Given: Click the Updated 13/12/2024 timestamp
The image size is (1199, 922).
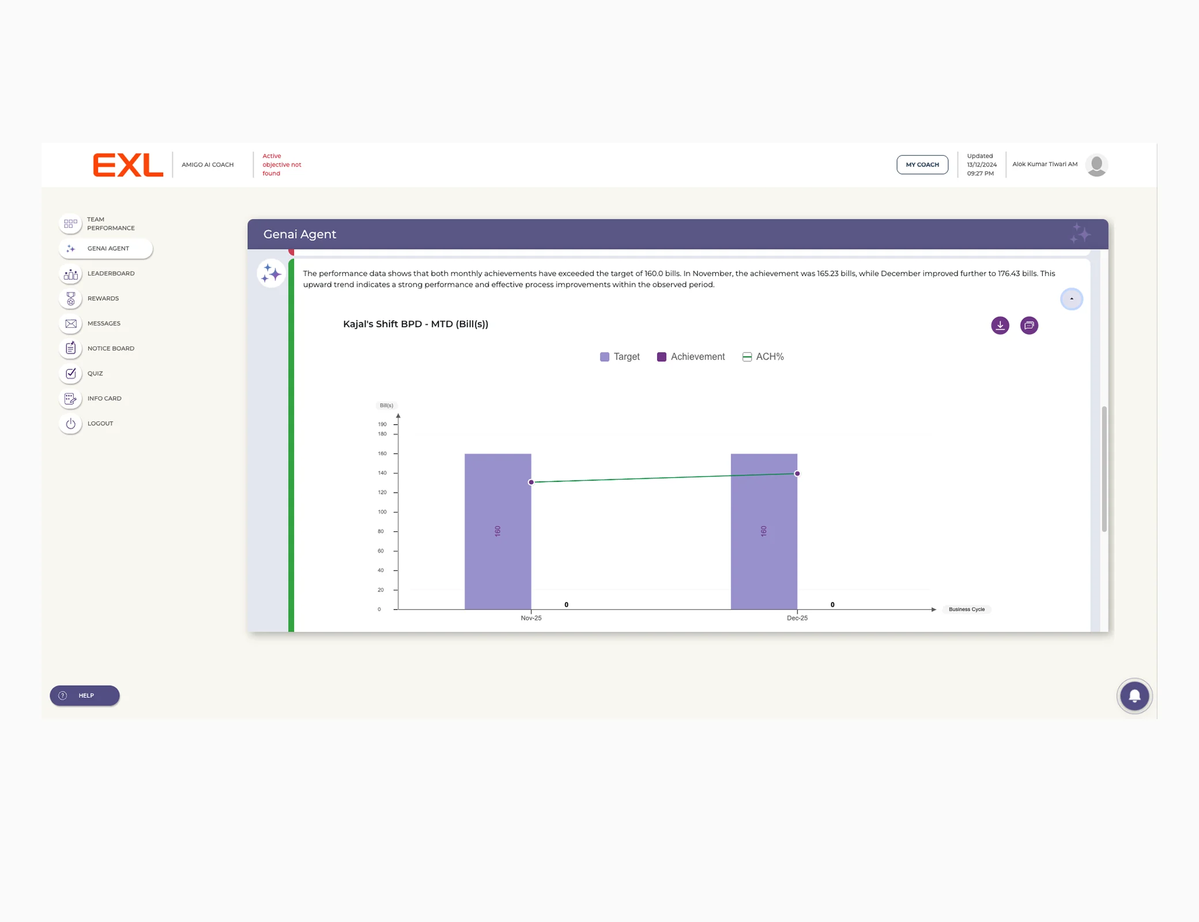Looking at the screenshot, I should tap(981, 165).
